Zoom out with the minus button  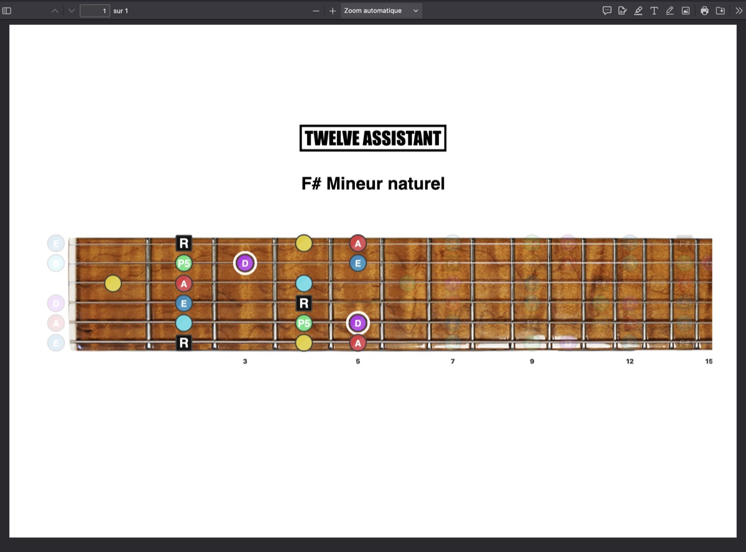tap(316, 11)
